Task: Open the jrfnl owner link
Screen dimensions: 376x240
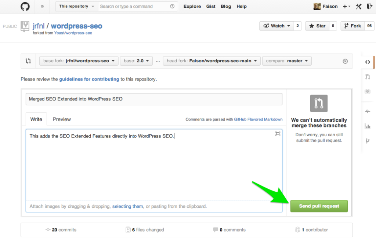Action: point(39,26)
